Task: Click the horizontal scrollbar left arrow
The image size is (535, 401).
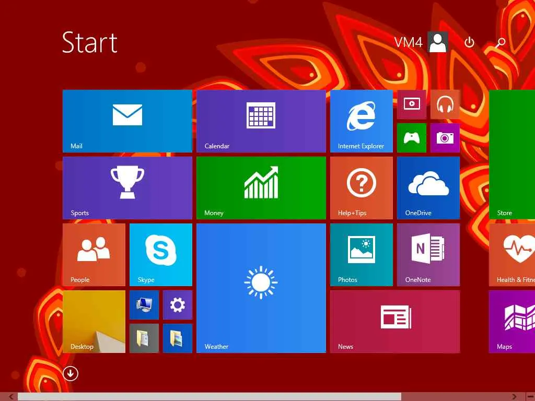Action: click(x=10, y=397)
